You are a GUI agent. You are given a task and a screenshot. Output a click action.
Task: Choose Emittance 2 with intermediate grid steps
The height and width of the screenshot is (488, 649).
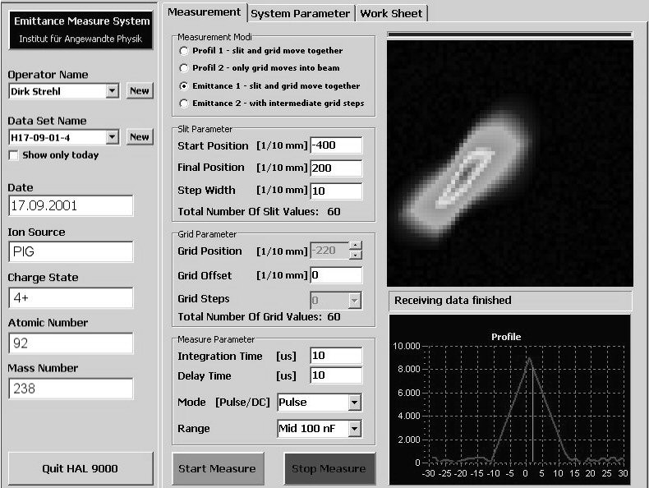click(x=183, y=104)
